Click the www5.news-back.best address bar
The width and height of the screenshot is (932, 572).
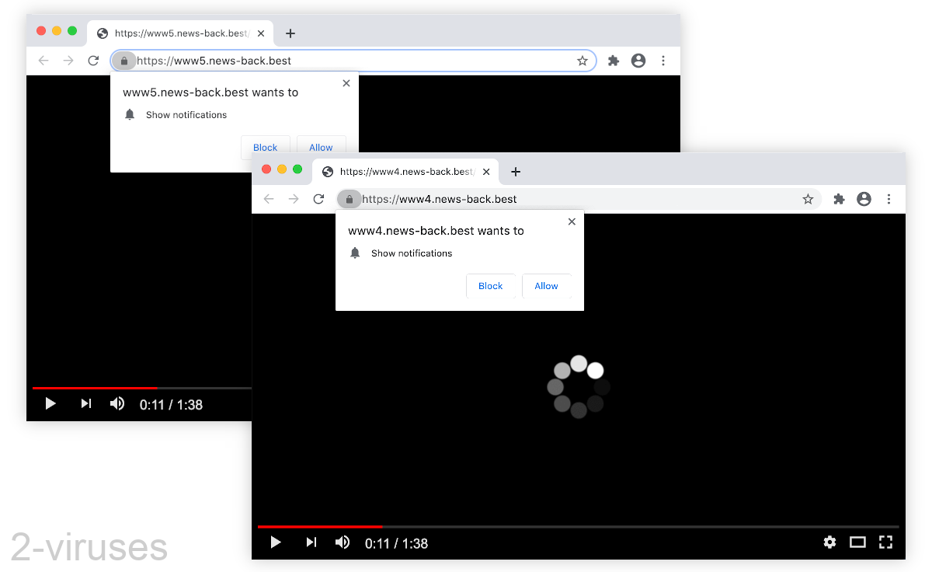coord(349,61)
